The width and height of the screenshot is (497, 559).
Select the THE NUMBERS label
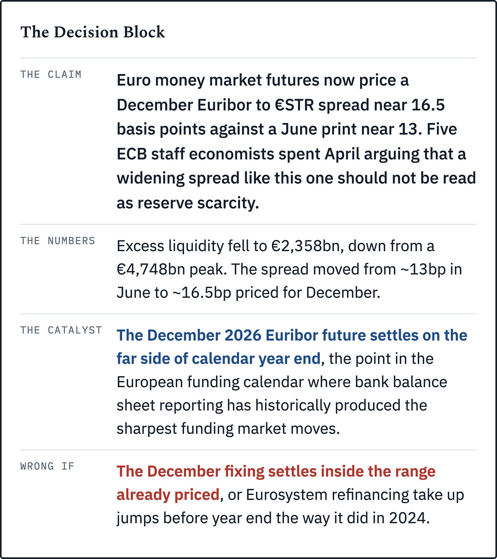[x=58, y=241]
